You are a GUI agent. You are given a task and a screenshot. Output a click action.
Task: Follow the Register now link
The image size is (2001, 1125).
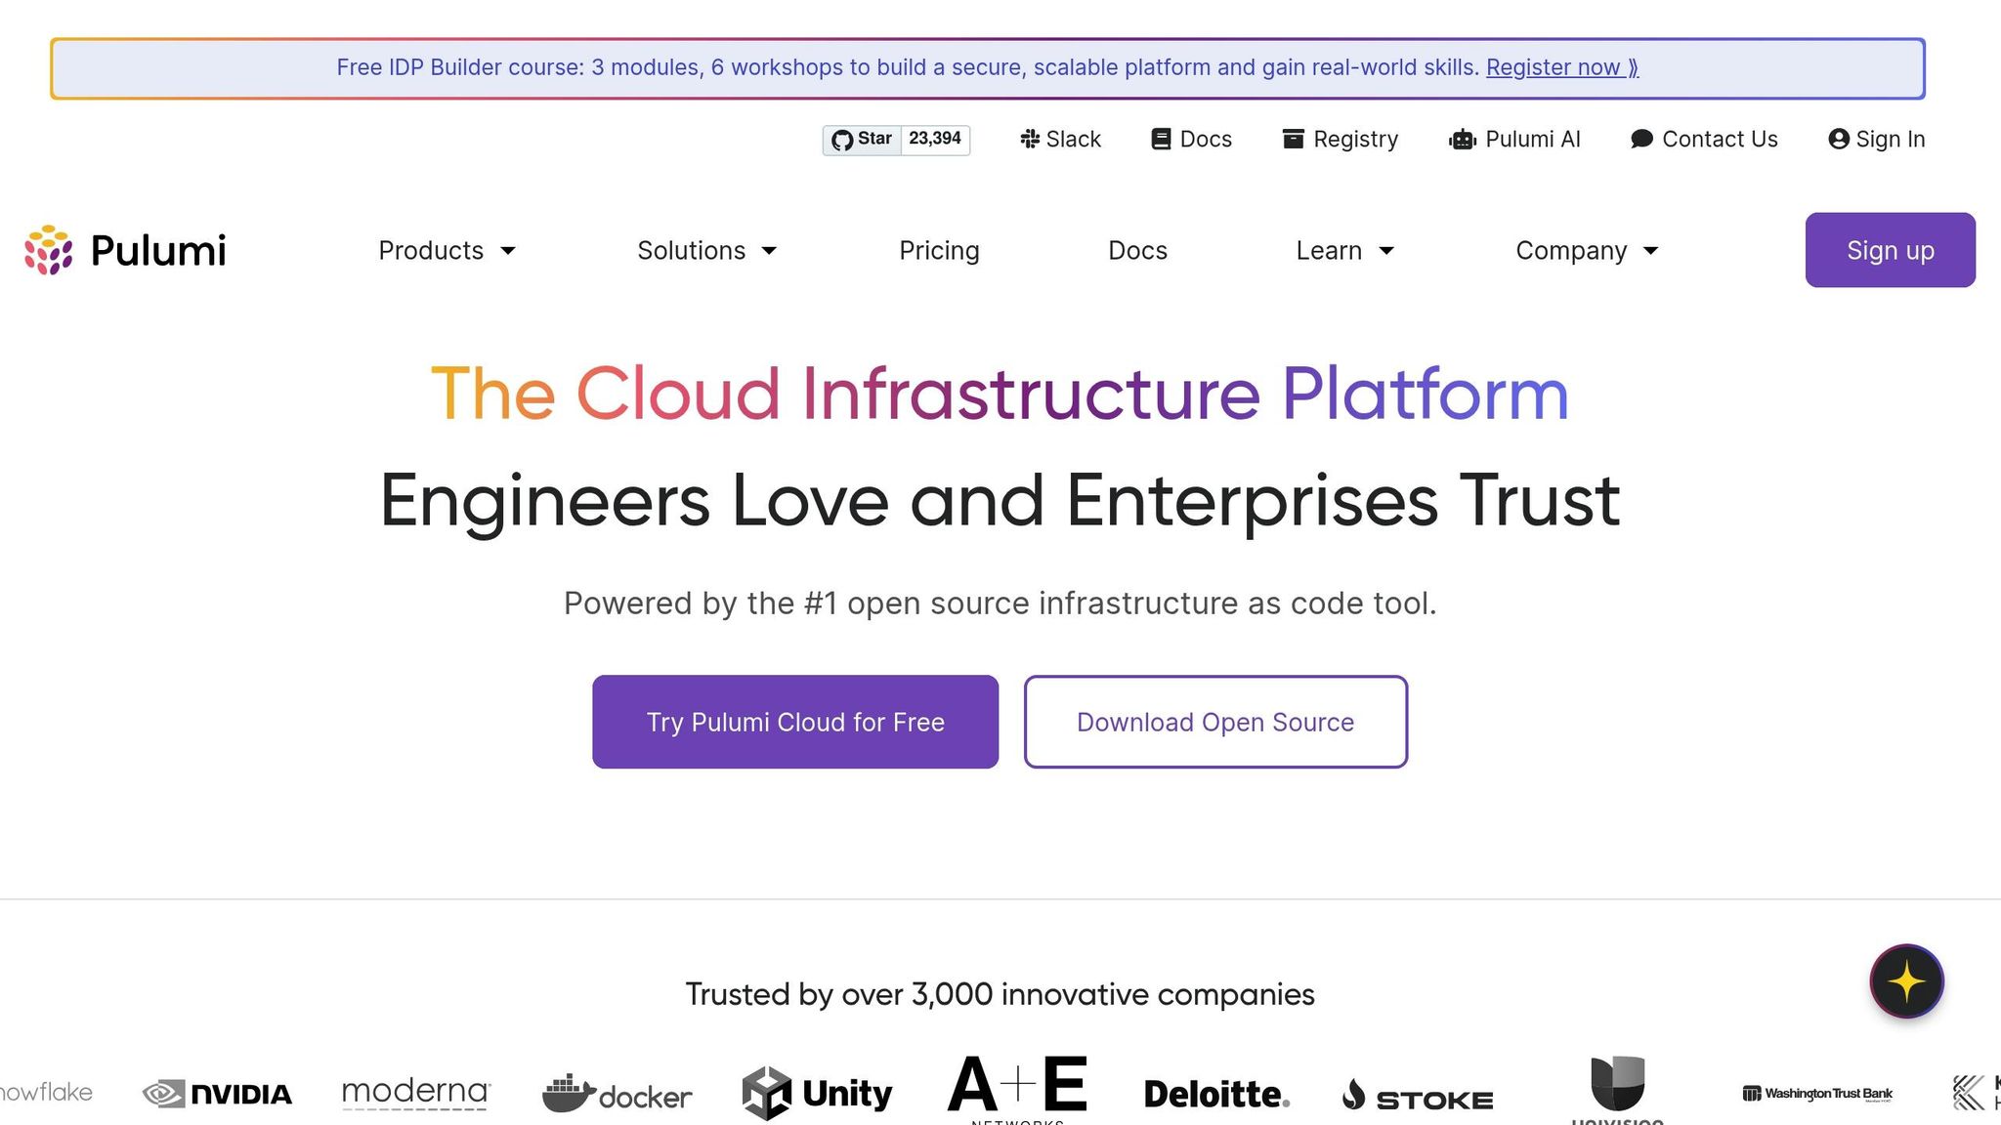(x=1562, y=67)
